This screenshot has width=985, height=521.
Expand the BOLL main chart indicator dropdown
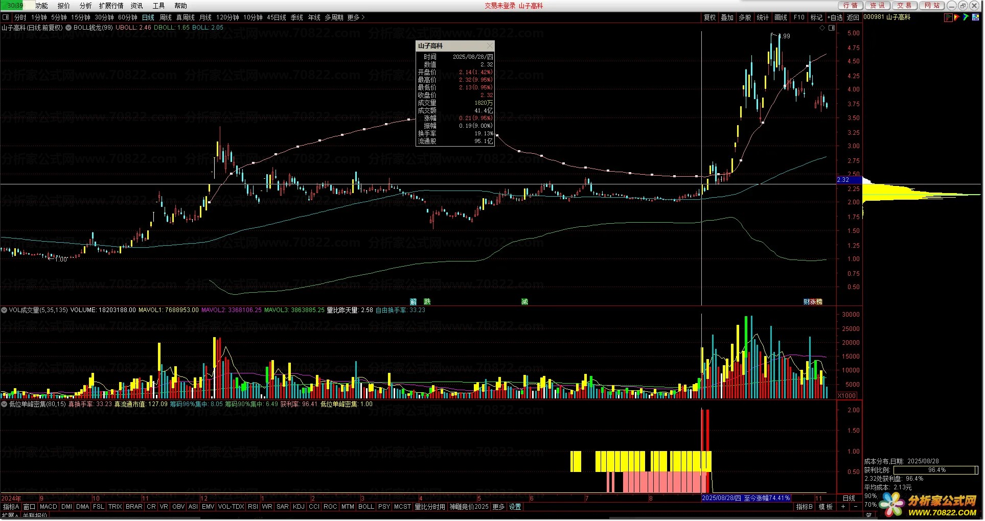[x=68, y=28]
